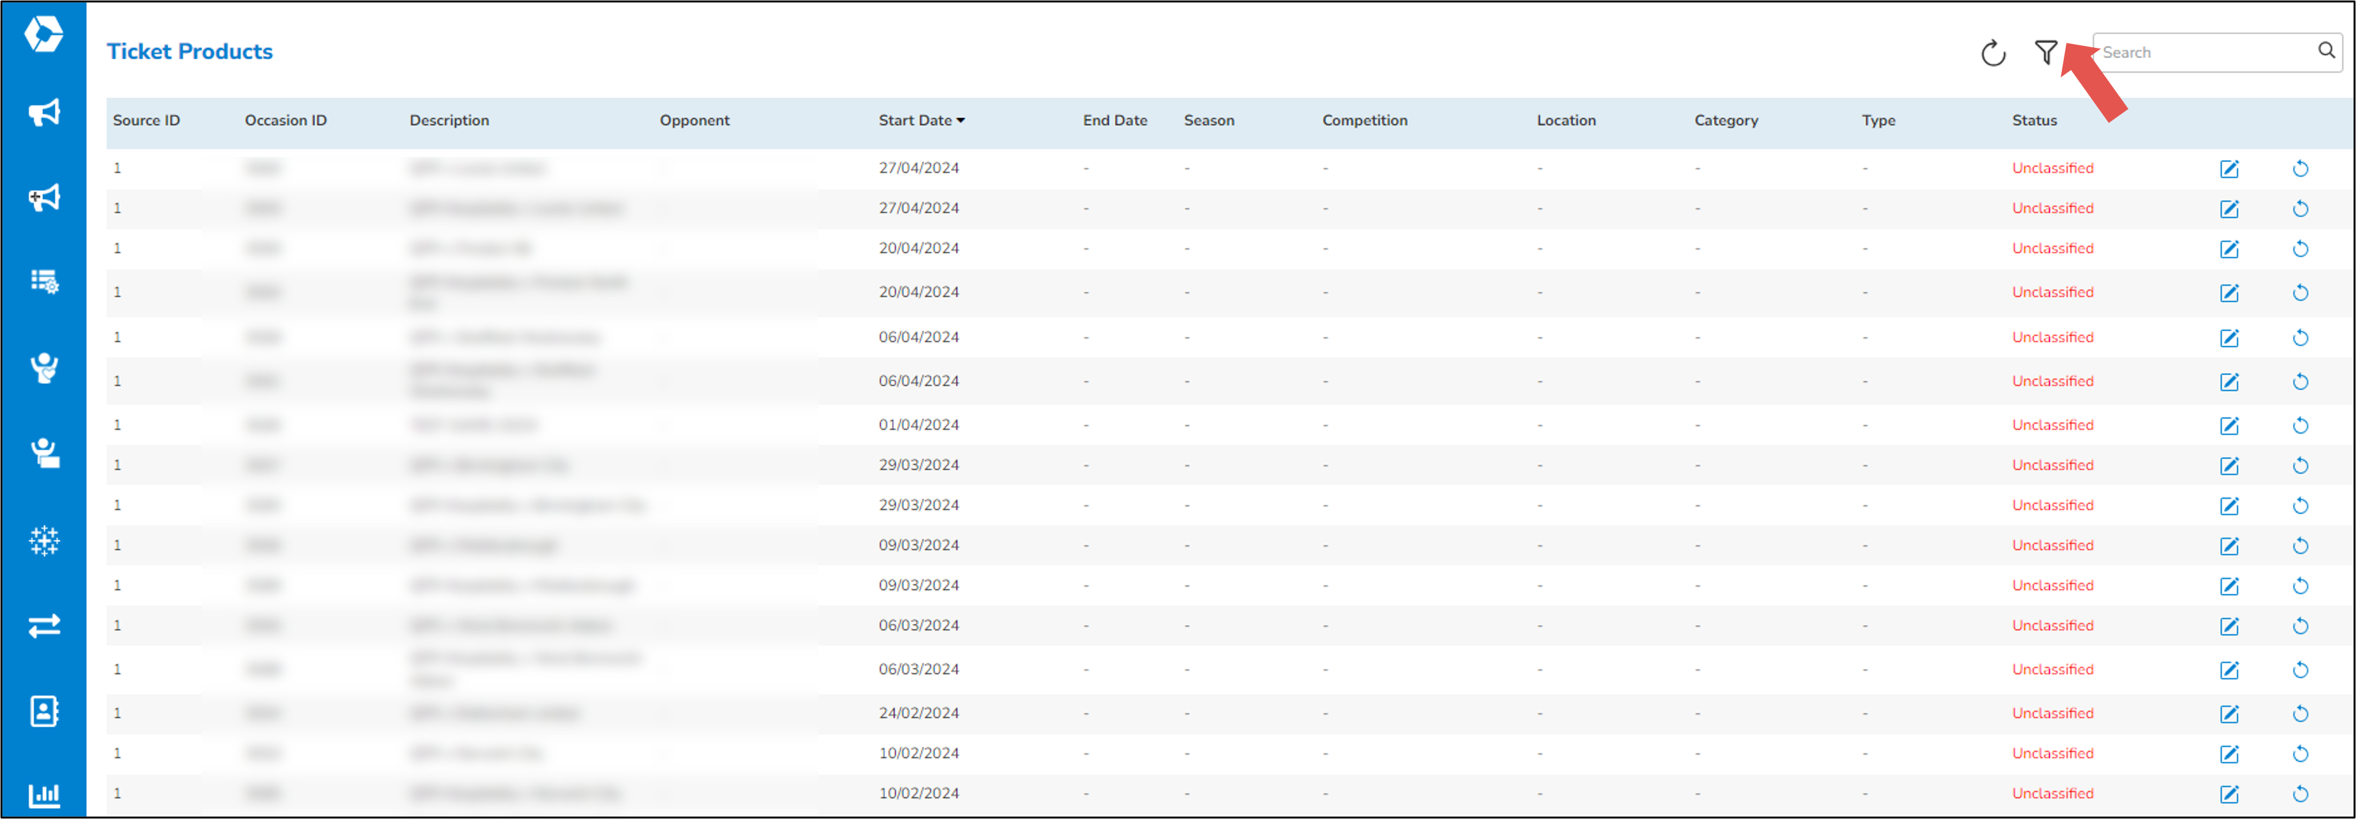The width and height of the screenshot is (2356, 819).
Task: Click the Occasion ID column header
Action: point(285,121)
